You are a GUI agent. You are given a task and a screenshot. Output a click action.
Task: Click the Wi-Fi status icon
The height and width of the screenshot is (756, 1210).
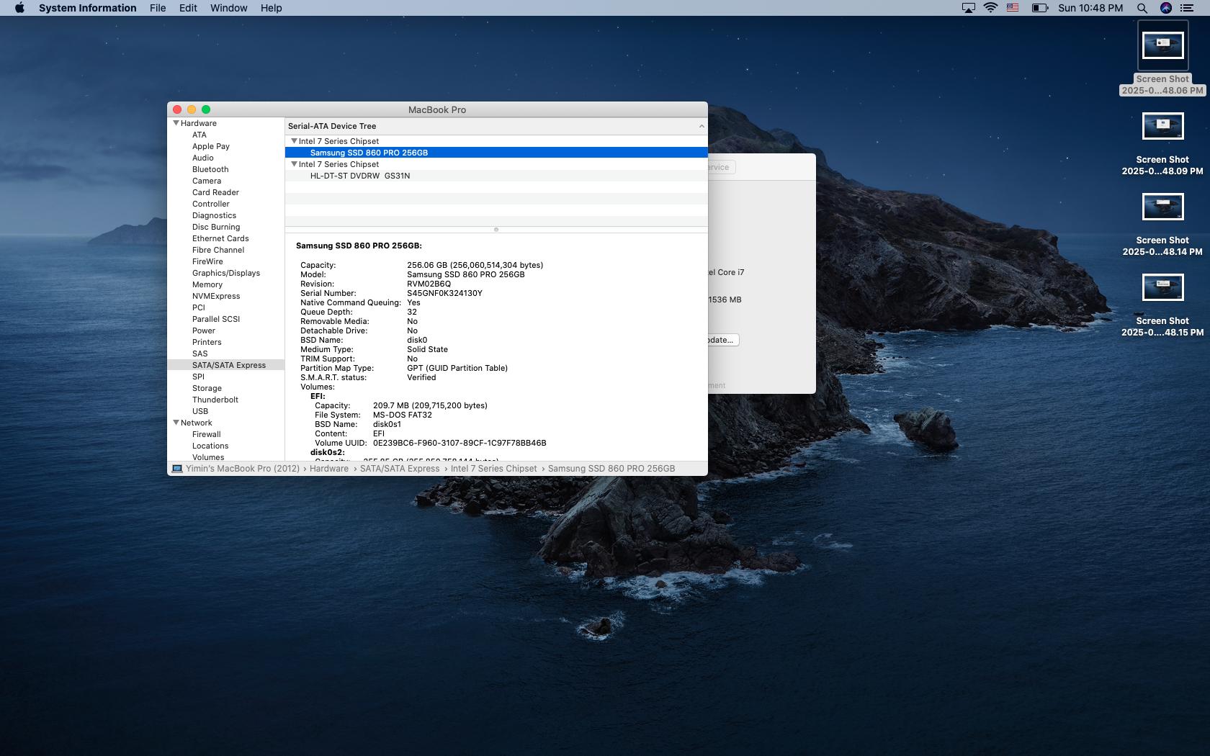tap(990, 8)
